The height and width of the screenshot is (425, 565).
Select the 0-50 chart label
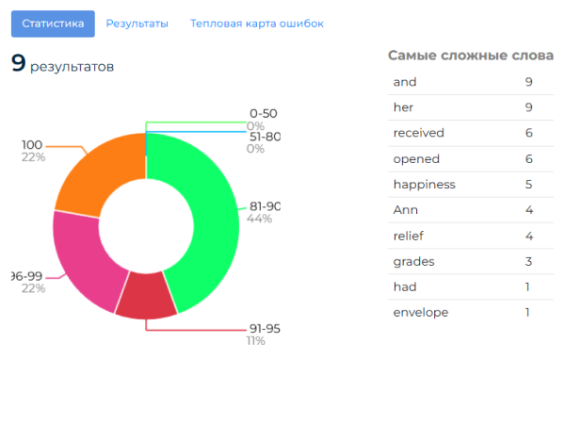(x=263, y=114)
